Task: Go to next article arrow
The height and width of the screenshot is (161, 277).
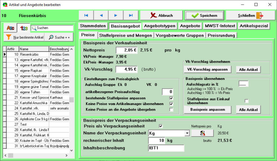Action: pos(116,15)
